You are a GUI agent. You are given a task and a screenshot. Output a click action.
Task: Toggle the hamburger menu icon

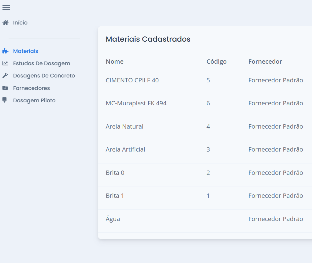6,7
